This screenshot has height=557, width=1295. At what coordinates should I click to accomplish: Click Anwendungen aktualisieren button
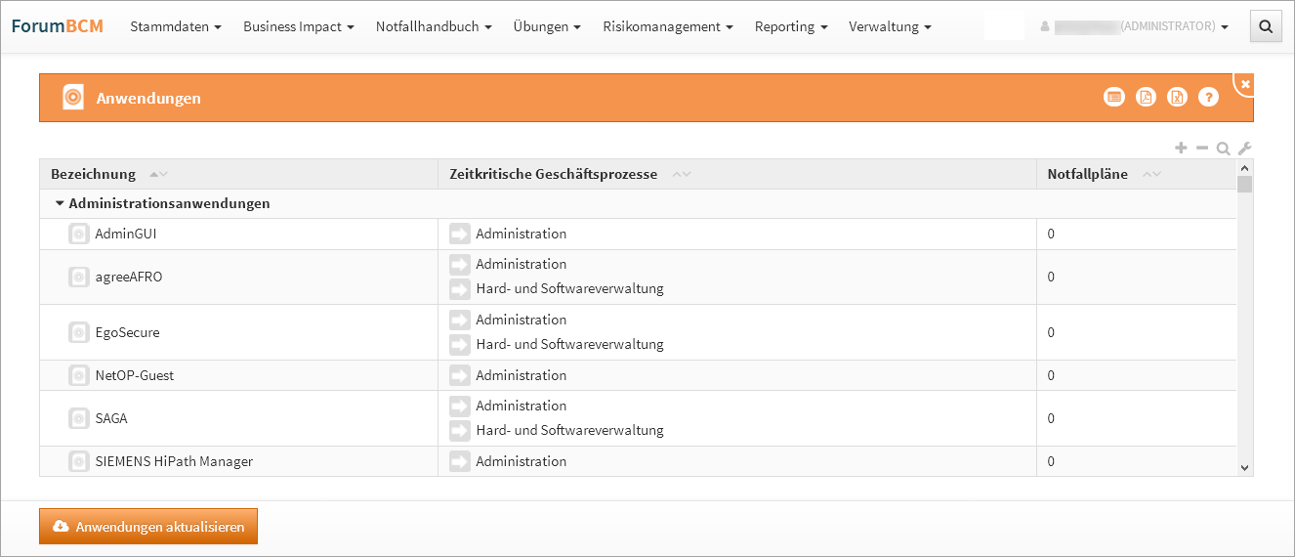point(148,527)
